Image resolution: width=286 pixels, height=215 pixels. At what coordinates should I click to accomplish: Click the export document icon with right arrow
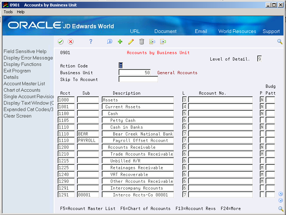point(163,42)
